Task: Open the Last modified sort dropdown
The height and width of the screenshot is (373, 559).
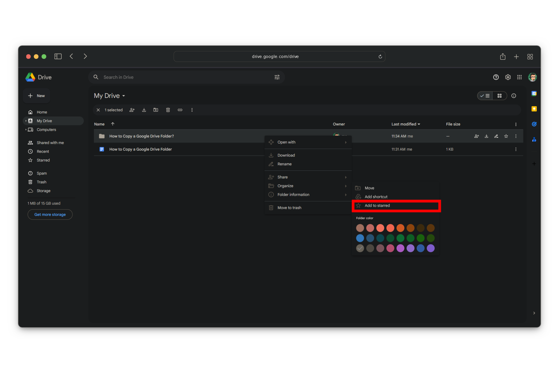Action: (406, 124)
